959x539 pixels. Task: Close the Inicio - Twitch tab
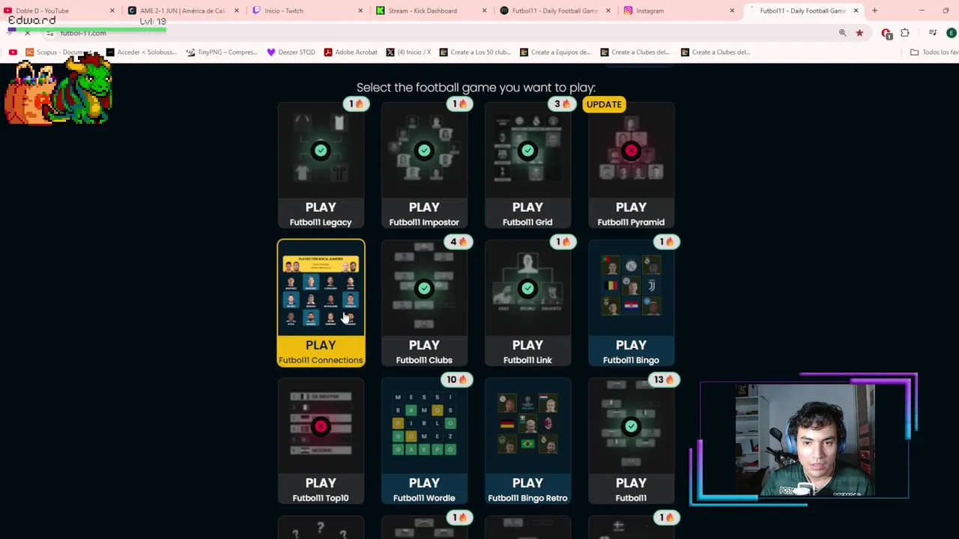click(x=360, y=10)
